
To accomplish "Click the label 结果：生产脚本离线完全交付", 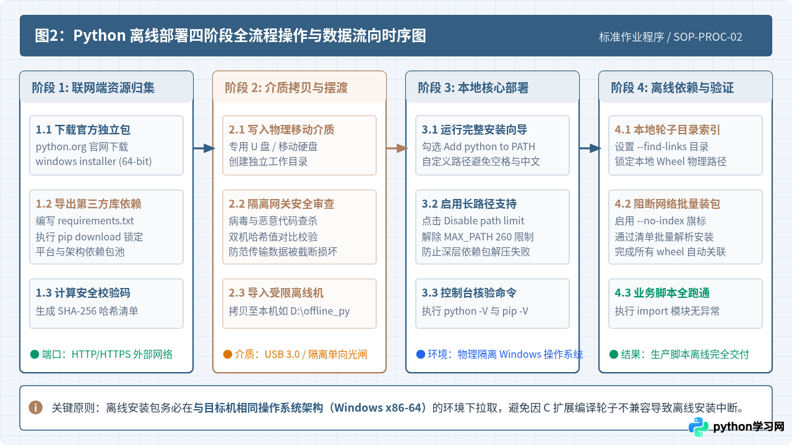I will tap(685, 354).
